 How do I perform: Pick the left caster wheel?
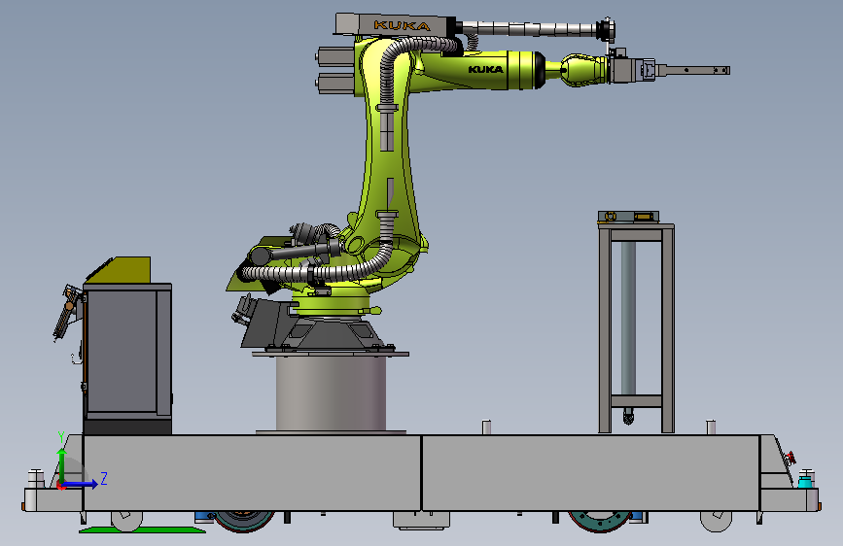(x=126, y=520)
